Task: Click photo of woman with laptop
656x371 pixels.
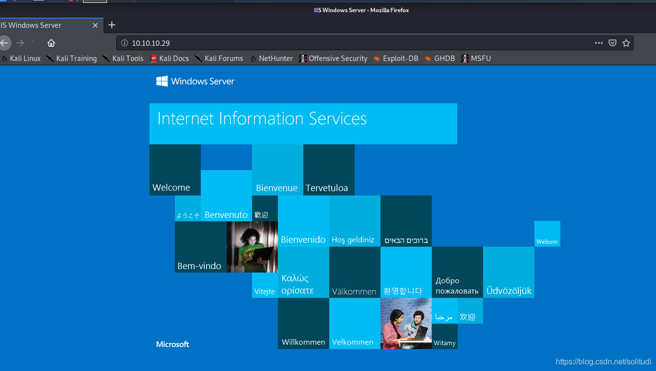Action: coord(252,247)
